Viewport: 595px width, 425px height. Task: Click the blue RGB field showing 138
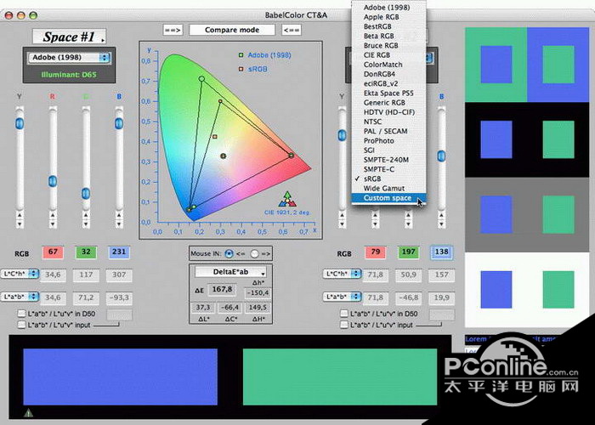point(441,252)
